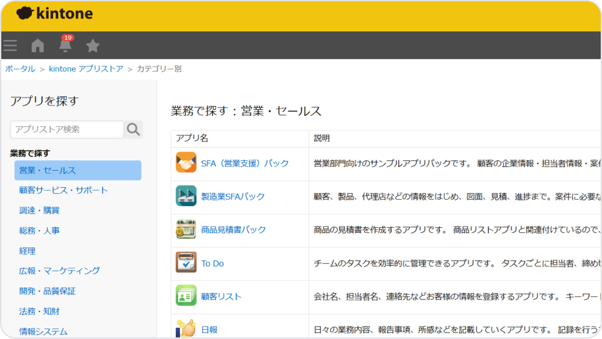Select 開発・品質保証 category
602x339 pixels.
tap(47, 291)
